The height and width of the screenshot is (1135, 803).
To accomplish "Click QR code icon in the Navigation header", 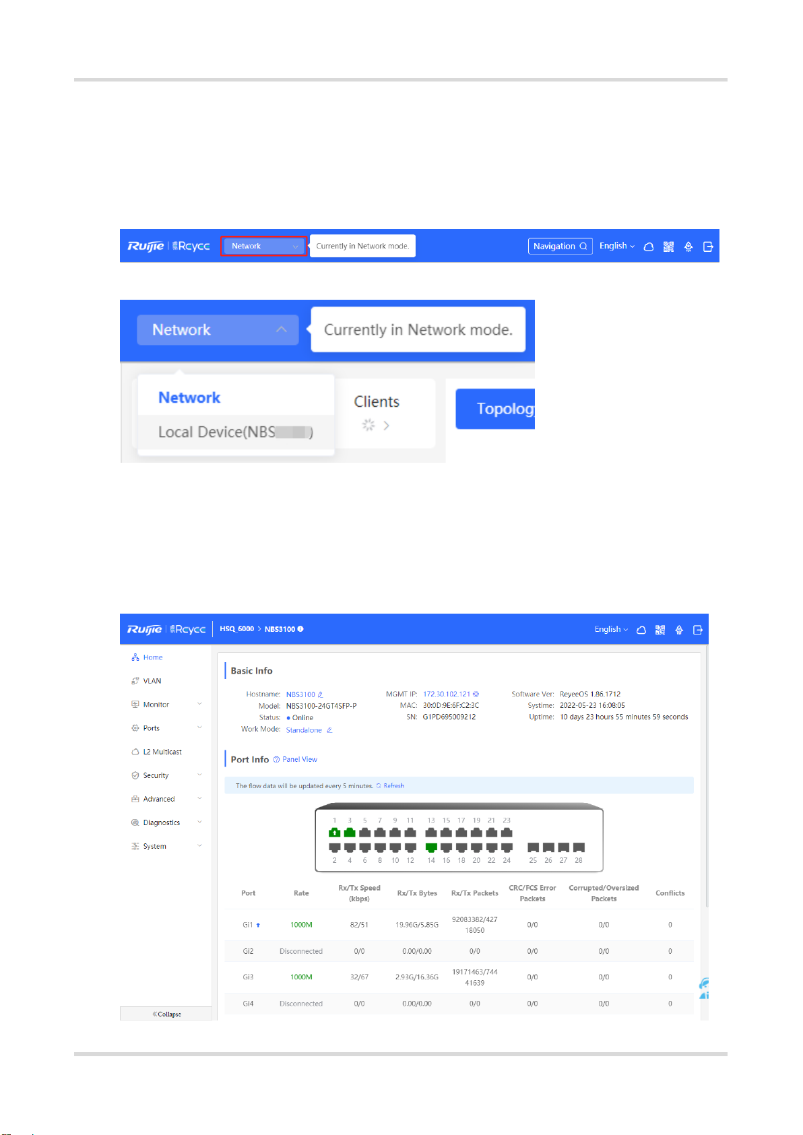I will tap(668, 247).
